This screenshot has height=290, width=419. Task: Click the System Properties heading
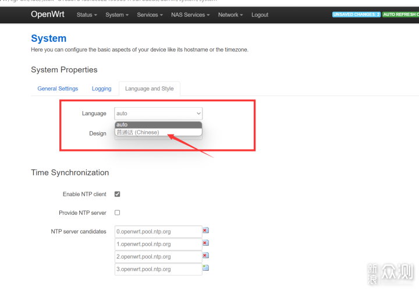(64, 70)
